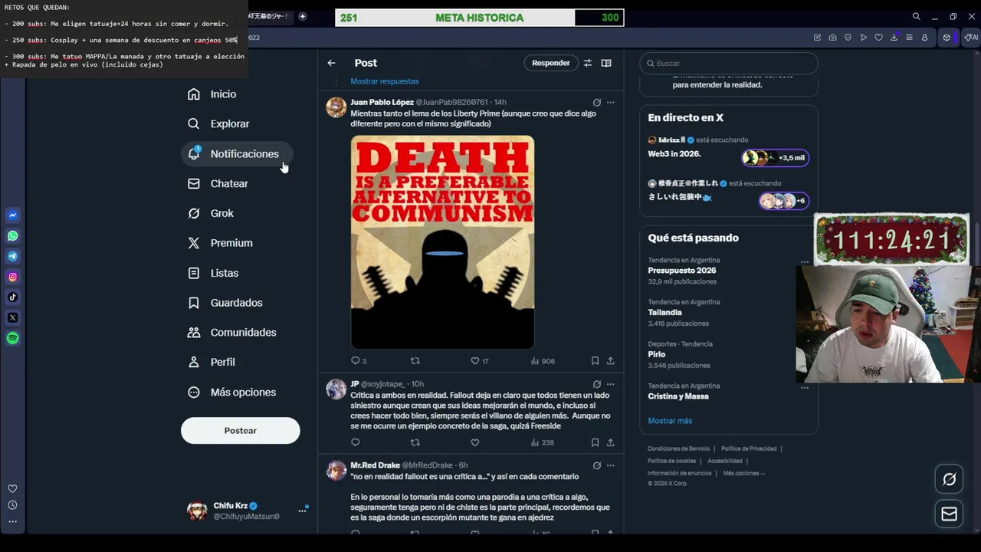This screenshot has width=981, height=552.
Task: Open the privacy shield icon in address bar
Action: (848, 38)
